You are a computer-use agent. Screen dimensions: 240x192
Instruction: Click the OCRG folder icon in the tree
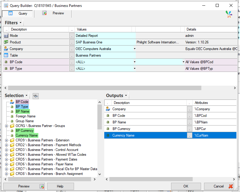click(12, 126)
